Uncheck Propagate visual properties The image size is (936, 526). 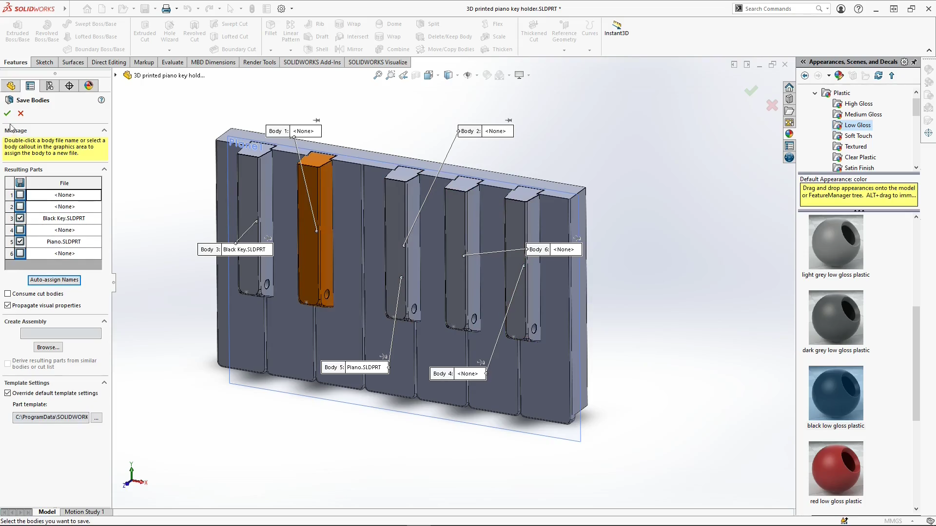click(8, 305)
